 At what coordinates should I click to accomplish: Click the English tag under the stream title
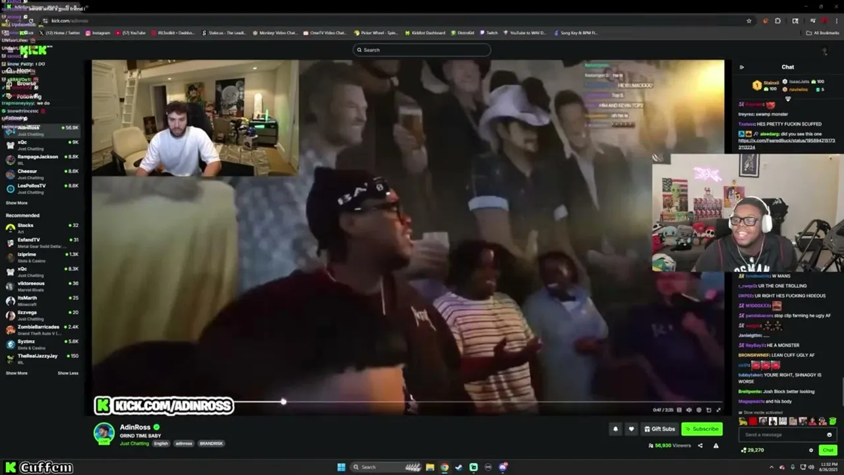161,443
